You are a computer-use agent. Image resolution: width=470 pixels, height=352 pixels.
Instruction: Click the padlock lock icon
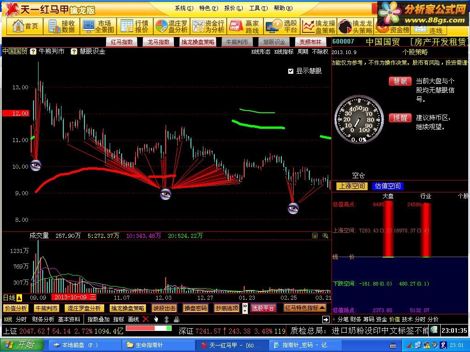(x=177, y=319)
